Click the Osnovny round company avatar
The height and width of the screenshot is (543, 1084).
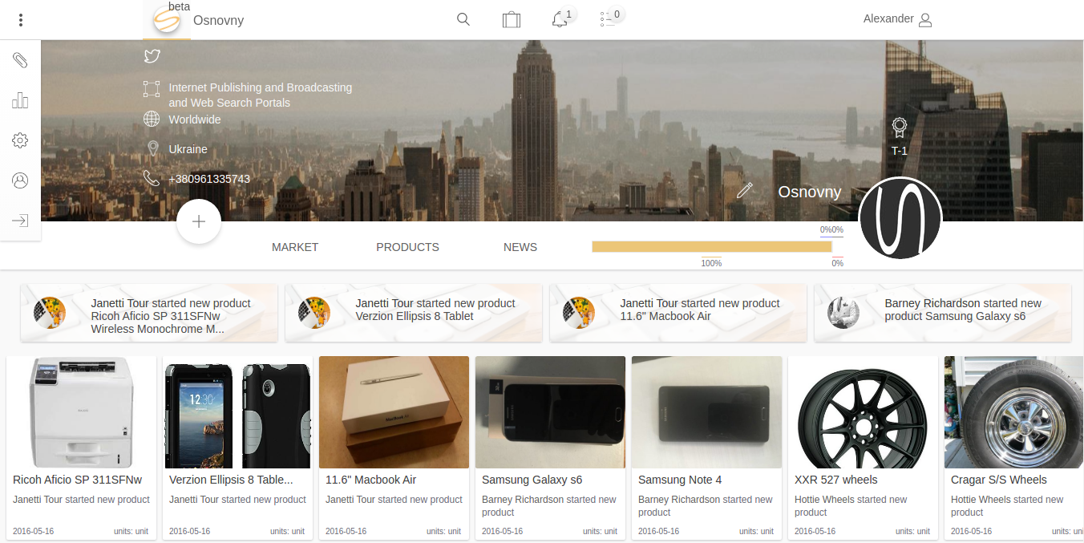click(900, 218)
